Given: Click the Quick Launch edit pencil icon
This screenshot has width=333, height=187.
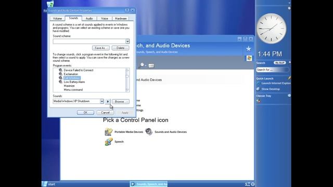Looking at the screenshot, I should [289, 78].
